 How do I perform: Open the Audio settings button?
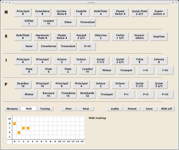pyautogui.click(x=115, y=109)
